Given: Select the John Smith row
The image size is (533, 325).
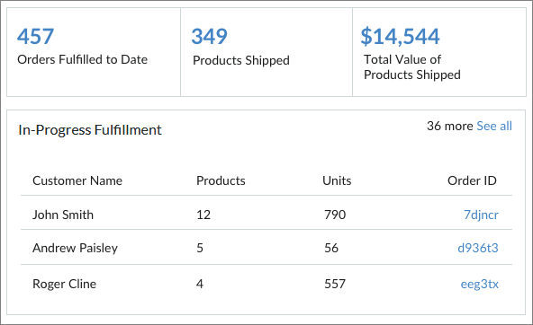Looking at the screenshot, I should pyautogui.click(x=266, y=213).
